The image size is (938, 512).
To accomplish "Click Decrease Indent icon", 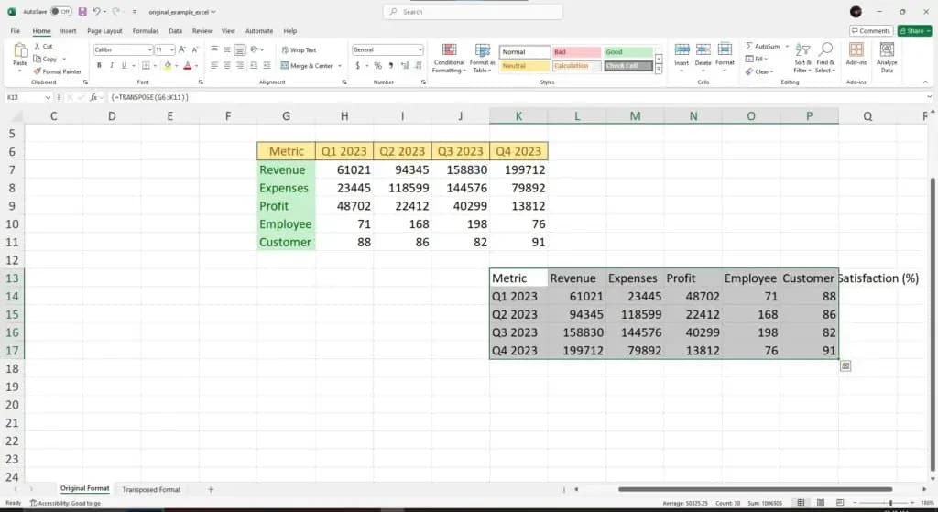I will pos(254,65).
